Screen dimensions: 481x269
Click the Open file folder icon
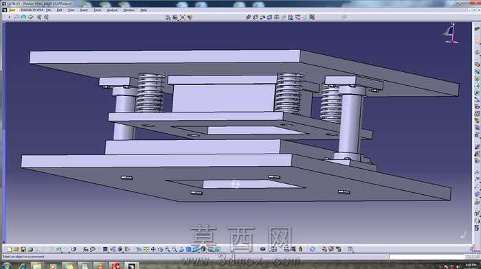(16, 249)
